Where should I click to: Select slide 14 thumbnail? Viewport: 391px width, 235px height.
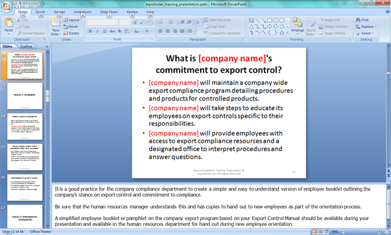pos(25,126)
